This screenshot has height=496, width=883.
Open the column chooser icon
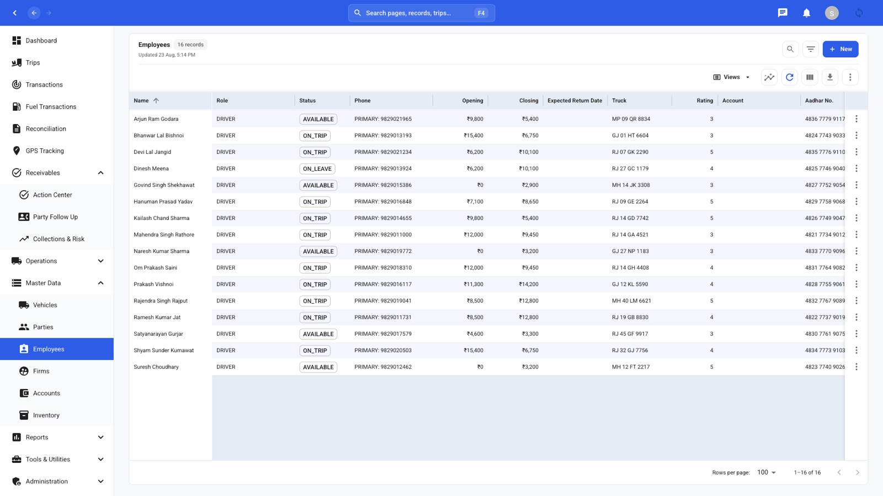[810, 77]
